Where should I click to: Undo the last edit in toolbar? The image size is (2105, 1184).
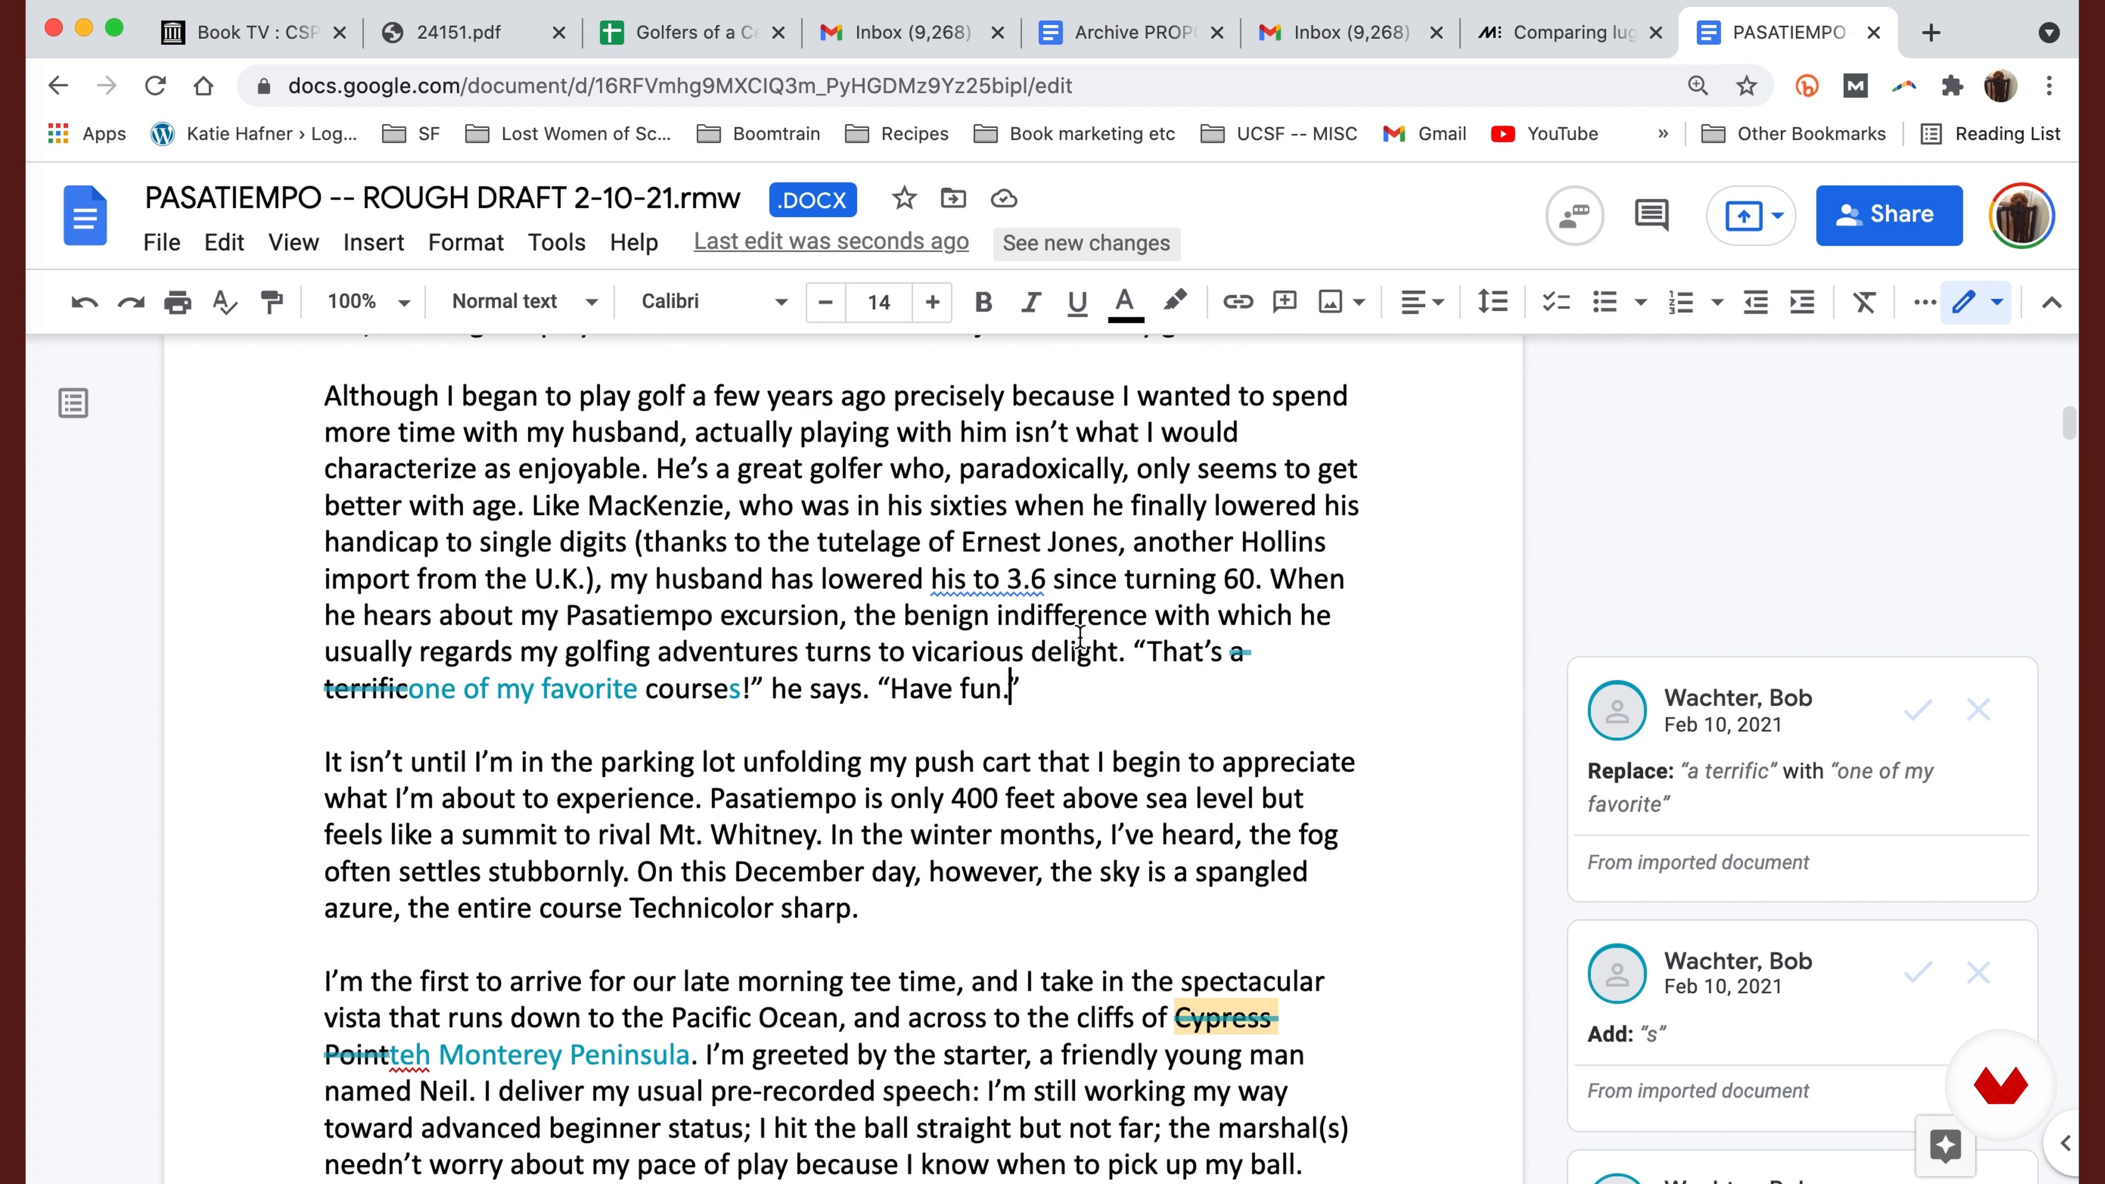point(84,303)
